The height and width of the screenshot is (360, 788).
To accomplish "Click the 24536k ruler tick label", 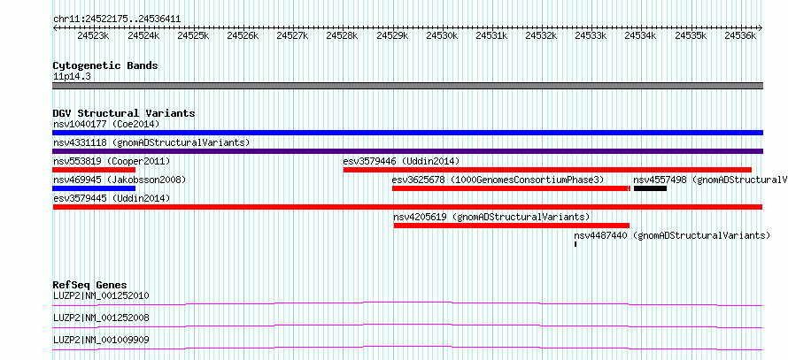I will (740, 35).
